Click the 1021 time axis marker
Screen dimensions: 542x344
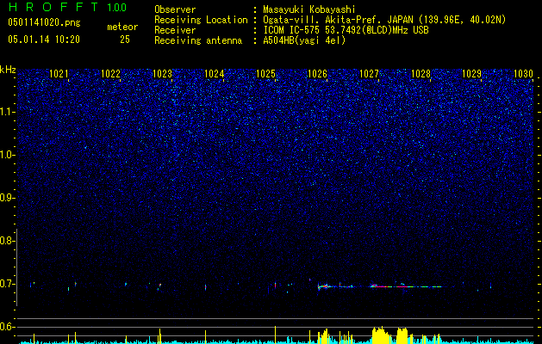tap(59, 73)
